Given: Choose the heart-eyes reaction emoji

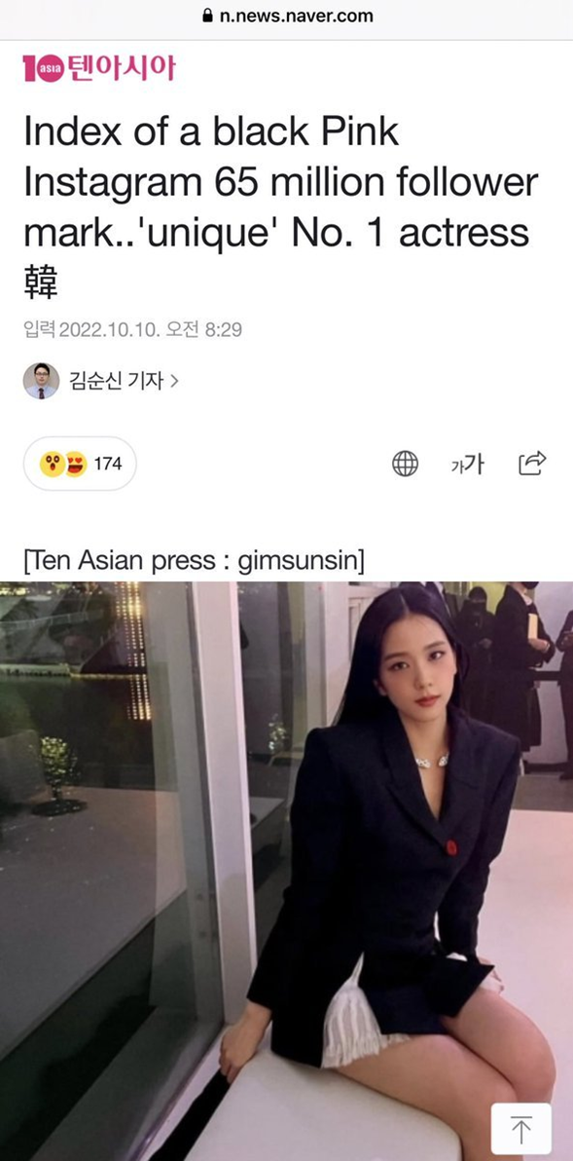Looking at the screenshot, I should [x=76, y=465].
